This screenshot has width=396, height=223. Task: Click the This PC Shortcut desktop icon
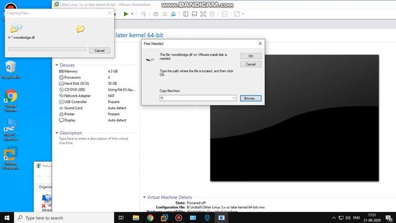[x=11, y=129]
